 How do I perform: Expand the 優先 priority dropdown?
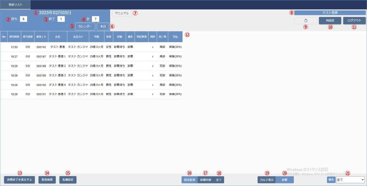click(350, 180)
